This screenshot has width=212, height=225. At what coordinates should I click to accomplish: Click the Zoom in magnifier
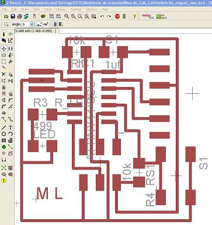click(73, 16)
